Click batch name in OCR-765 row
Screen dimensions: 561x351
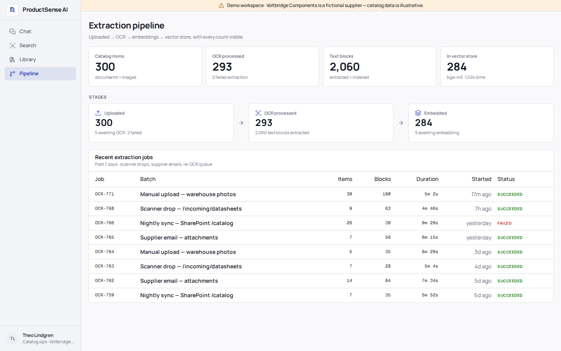(x=179, y=238)
